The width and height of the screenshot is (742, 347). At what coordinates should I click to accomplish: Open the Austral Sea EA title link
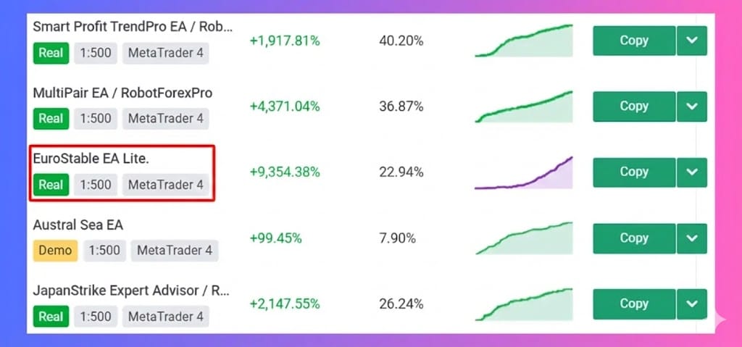click(78, 225)
